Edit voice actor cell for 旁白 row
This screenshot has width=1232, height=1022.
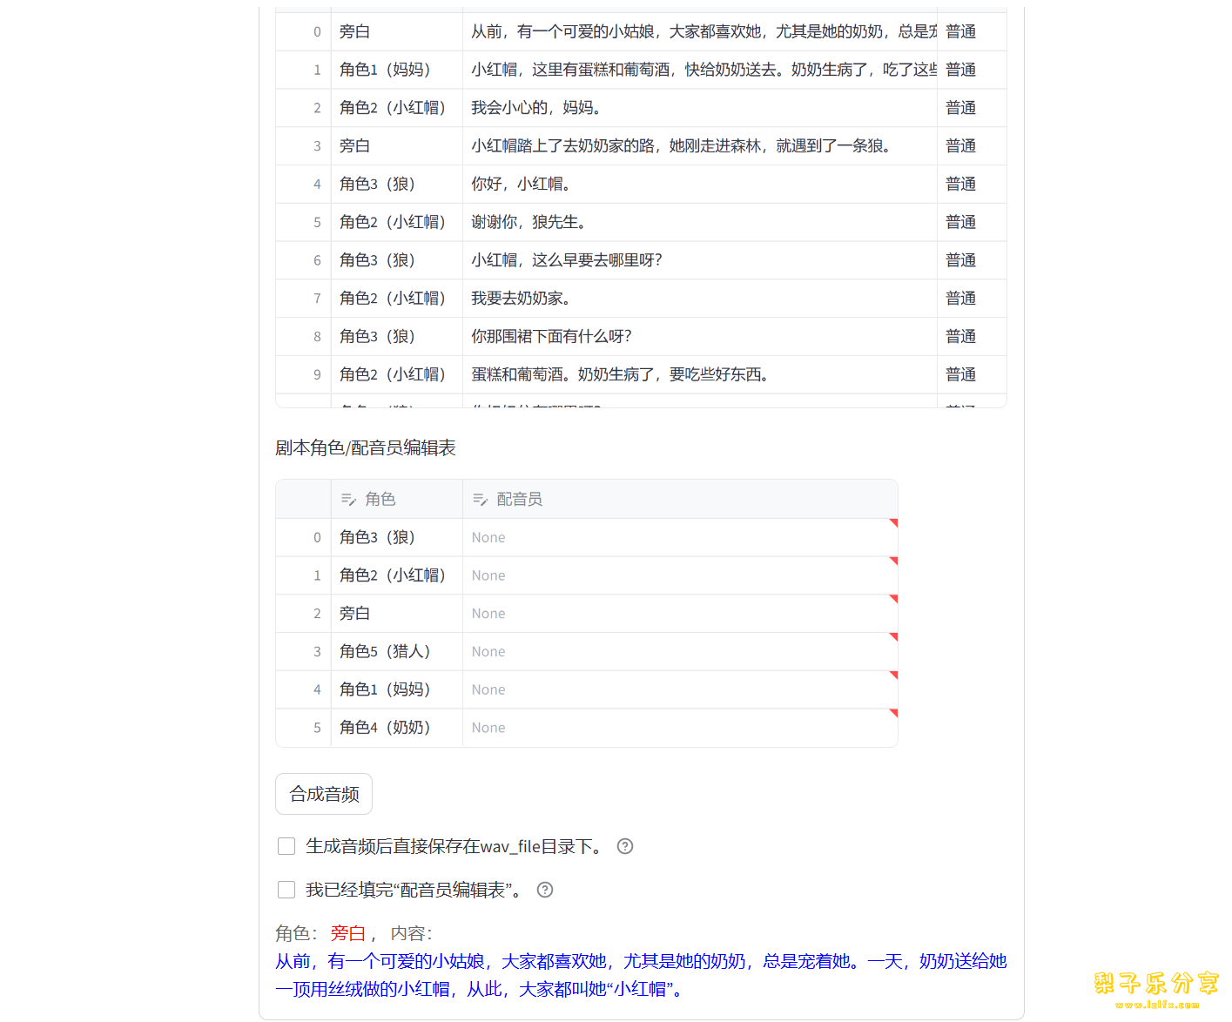pos(680,614)
